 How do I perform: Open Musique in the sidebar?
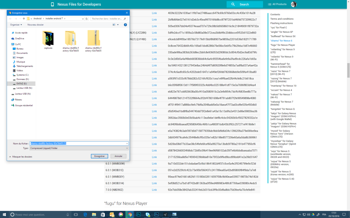(21, 62)
